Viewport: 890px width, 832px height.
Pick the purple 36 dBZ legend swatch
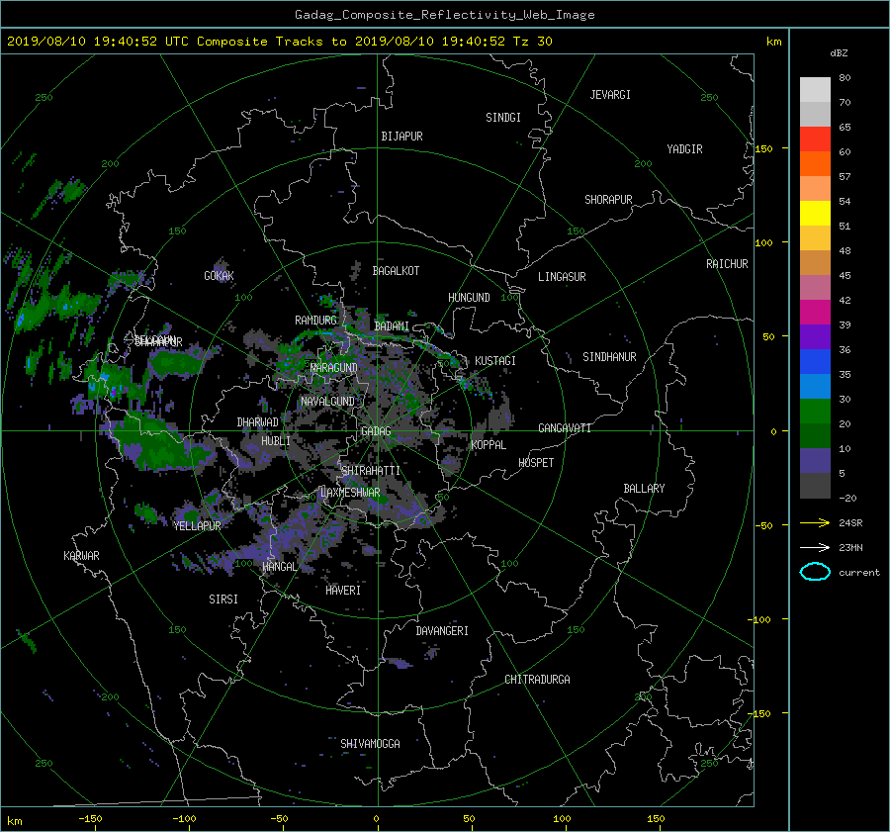pyautogui.click(x=815, y=337)
